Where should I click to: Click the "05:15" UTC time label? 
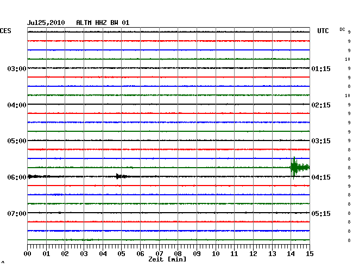coord(321,213)
